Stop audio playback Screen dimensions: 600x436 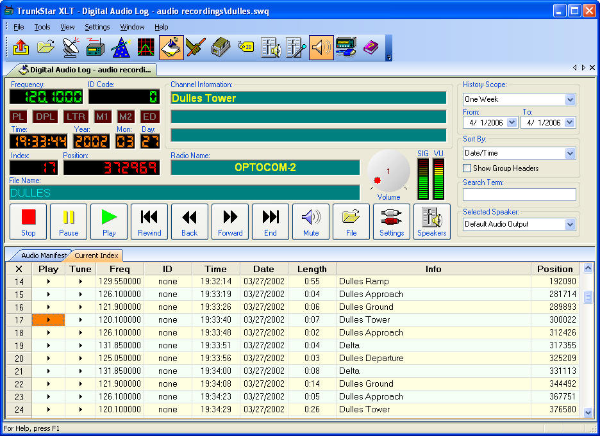pos(28,222)
